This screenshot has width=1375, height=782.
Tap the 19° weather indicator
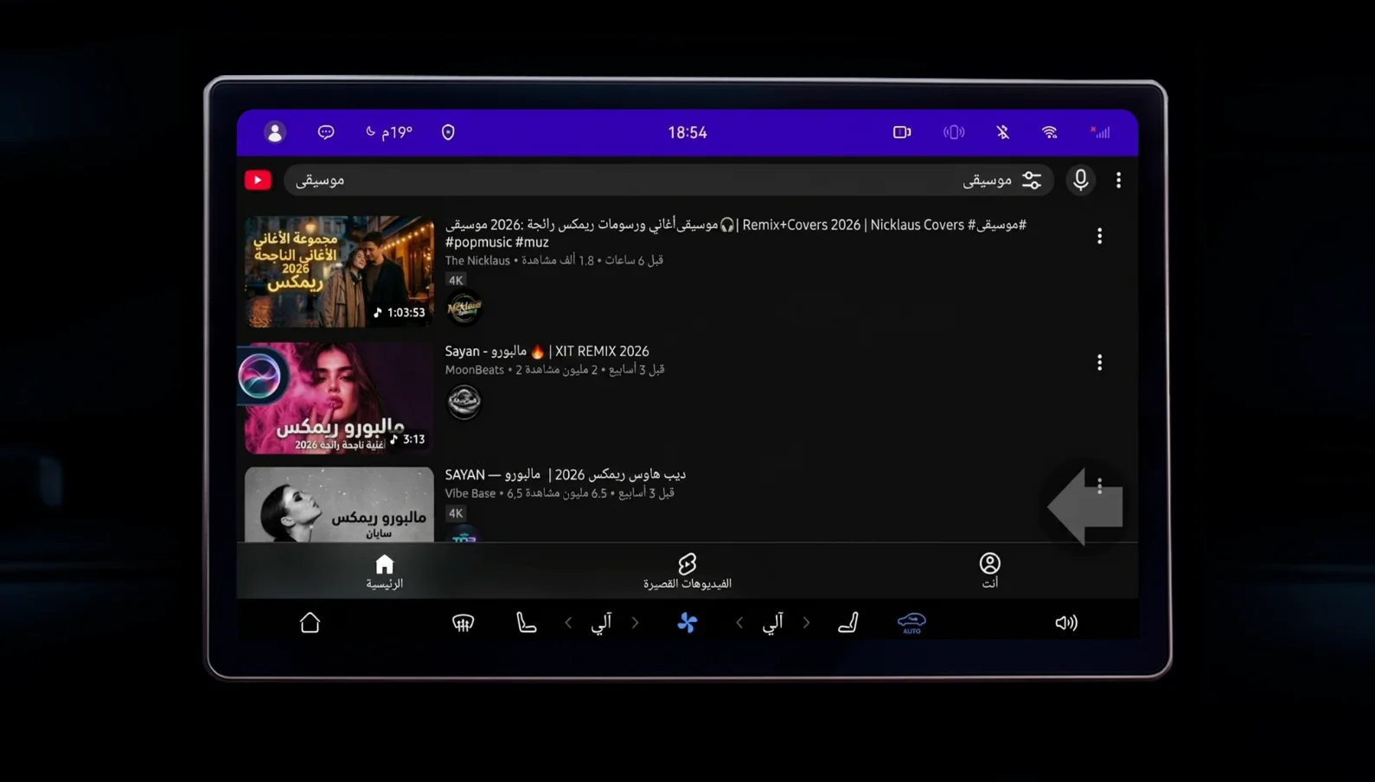click(x=389, y=132)
